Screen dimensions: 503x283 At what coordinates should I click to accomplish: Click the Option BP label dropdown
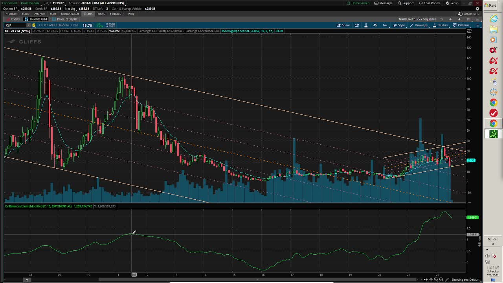coord(10,9)
